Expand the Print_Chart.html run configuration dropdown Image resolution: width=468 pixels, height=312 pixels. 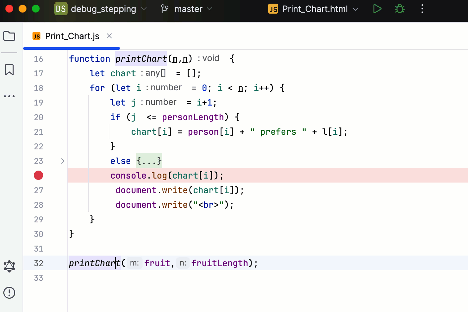tap(355, 9)
